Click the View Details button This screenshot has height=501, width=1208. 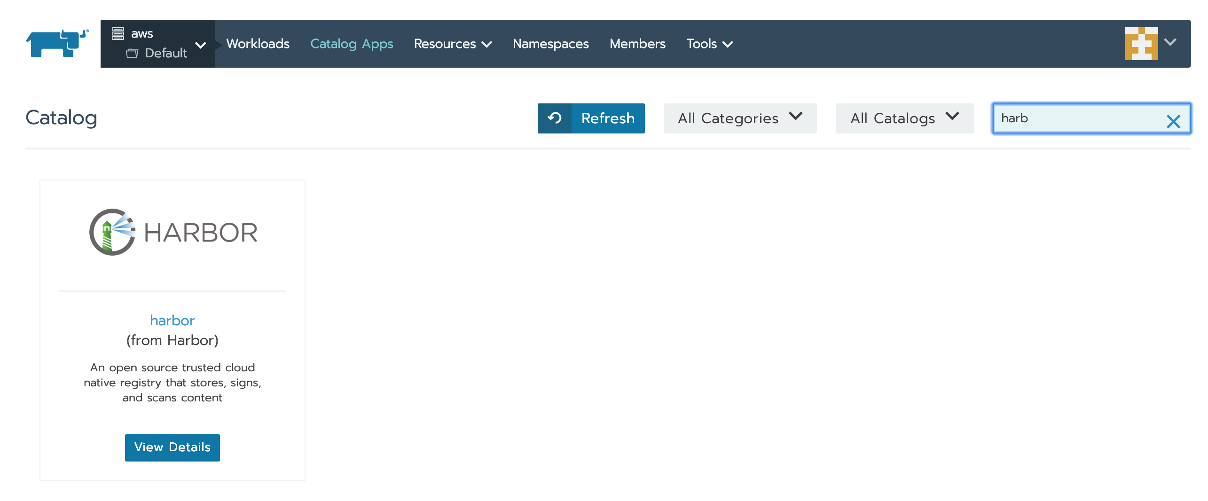tap(172, 447)
